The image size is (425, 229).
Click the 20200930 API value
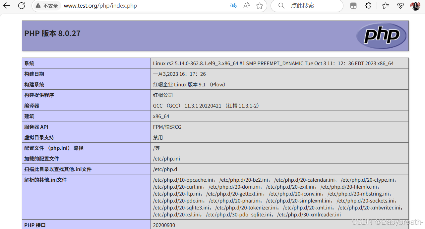[x=164, y=225]
